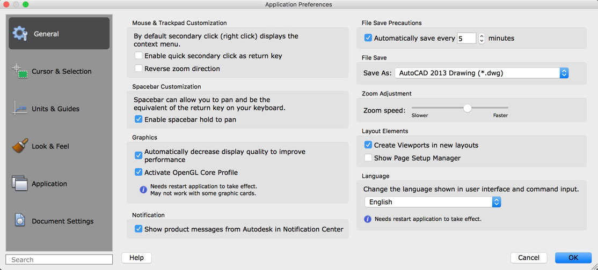The image size is (598, 270).
Task: Select the Document Settings icon
Action: point(20,220)
